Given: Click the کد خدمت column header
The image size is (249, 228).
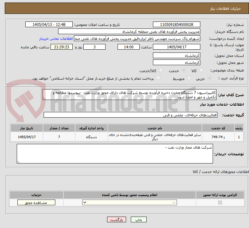Looking at the screenshot, I should point(218,128).
